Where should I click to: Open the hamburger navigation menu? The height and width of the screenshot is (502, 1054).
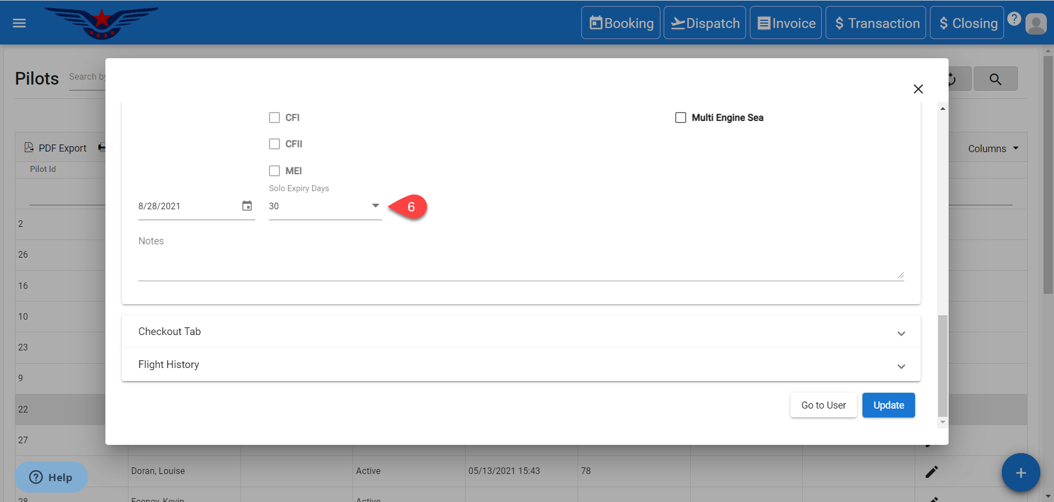tap(19, 23)
